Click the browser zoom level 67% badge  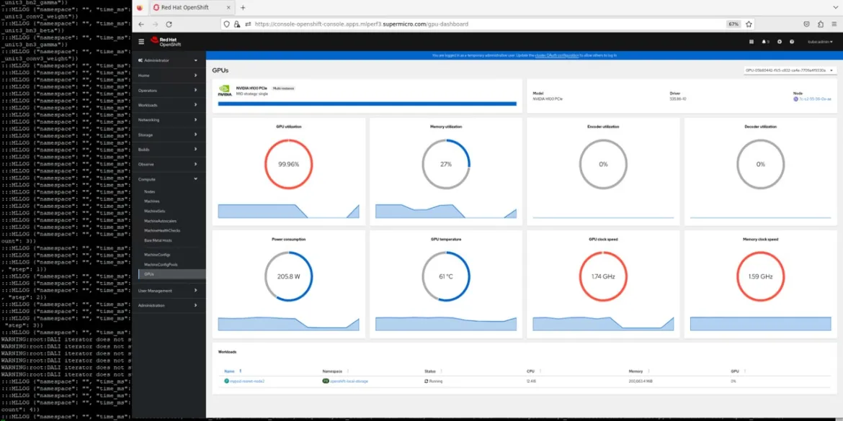(x=733, y=24)
